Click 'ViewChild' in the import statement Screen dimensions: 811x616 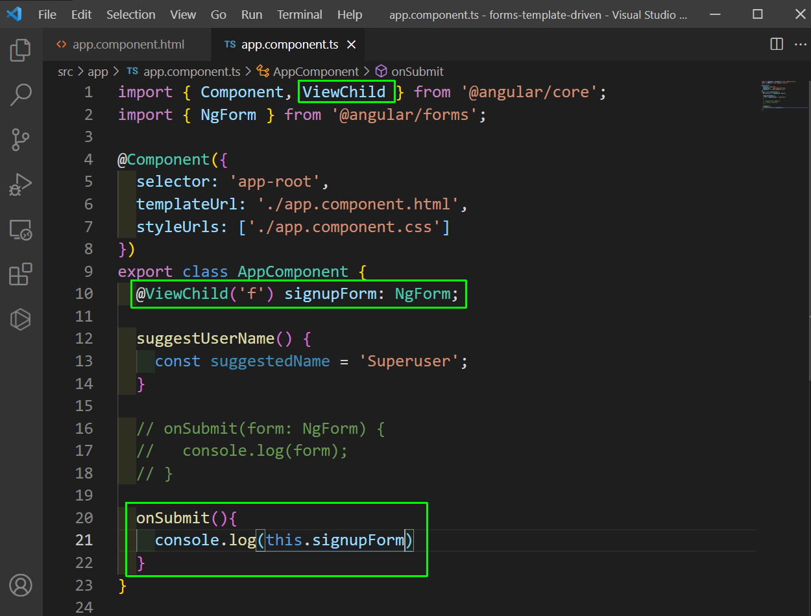point(344,92)
